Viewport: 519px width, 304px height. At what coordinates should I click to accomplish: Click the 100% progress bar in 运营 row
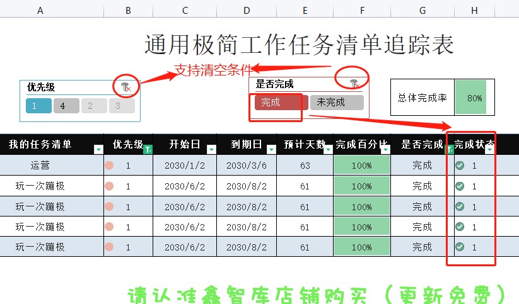(362, 165)
